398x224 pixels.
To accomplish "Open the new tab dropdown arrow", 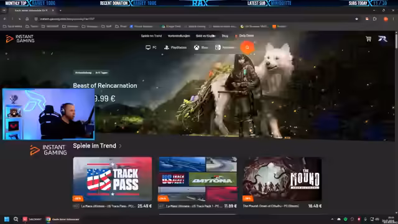I will [60, 11].
